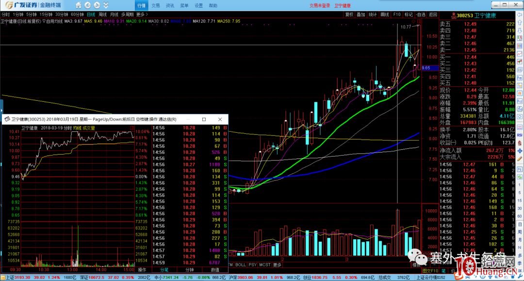Click the 300253 卫宁健康 stock title
The width and height of the screenshot is (524, 281).
coord(476,16)
